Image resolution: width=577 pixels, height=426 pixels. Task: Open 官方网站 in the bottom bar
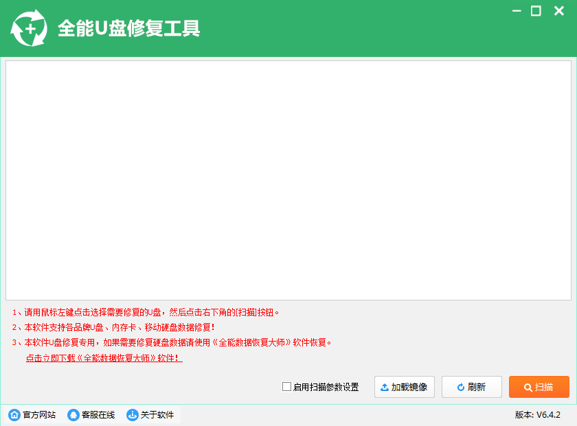(x=32, y=415)
